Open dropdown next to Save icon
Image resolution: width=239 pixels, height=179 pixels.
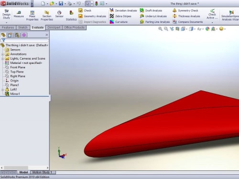[x=65, y=4]
